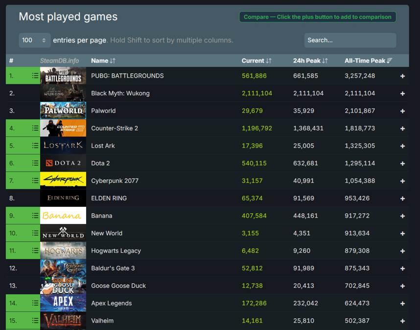
Task: Open the PUBG: BATTLEGROUNDS game link
Action: click(127, 76)
